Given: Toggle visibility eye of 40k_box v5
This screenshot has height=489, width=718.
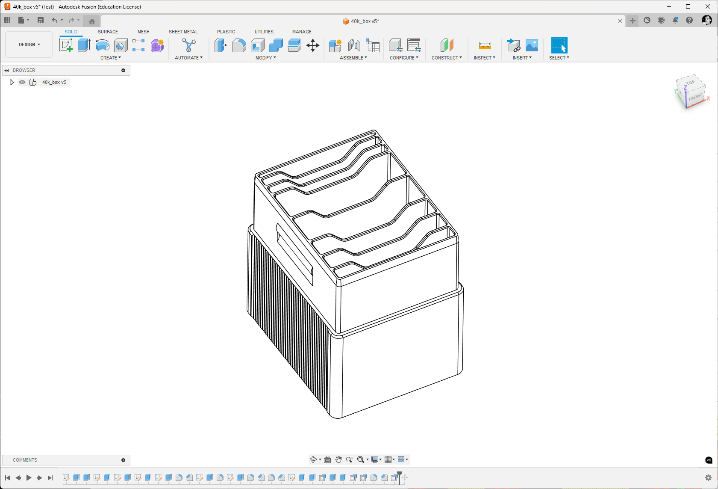Looking at the screenshot, I should point(22,82).
